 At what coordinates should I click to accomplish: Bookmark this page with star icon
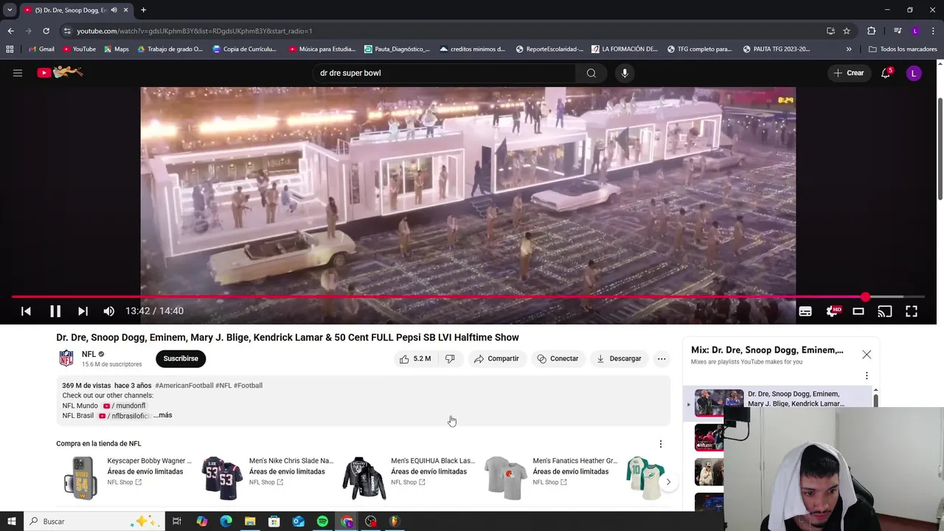tap(847, 31)
